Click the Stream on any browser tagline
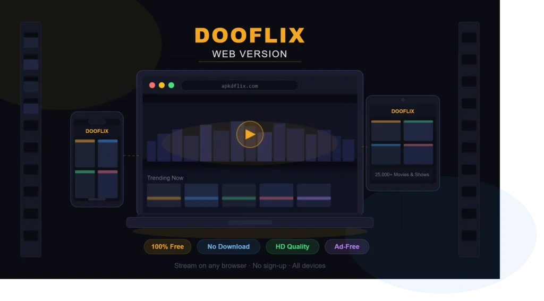Image resolution: width=544 pixels, height=301 pixels. 250,265
